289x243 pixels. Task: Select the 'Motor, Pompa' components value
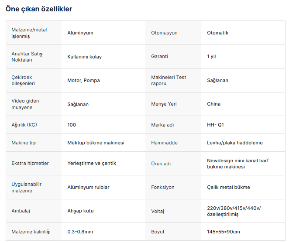83,80
